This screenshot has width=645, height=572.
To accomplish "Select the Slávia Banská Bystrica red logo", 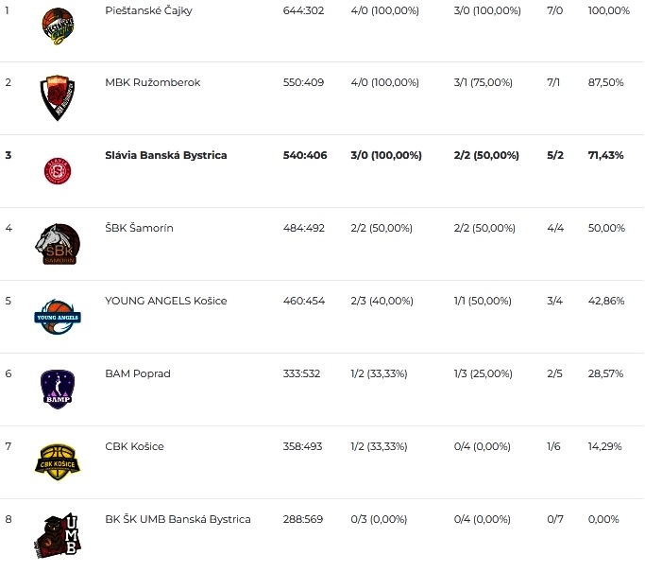I will pos(58,171).
